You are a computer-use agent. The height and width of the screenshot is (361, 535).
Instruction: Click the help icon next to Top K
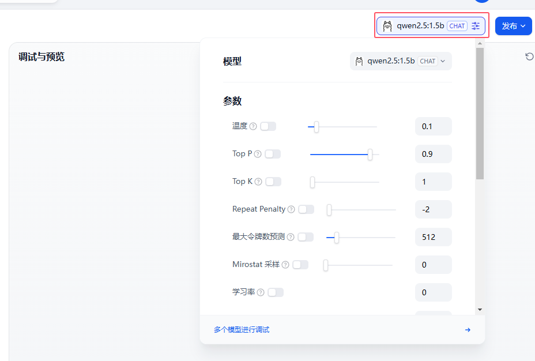pos(258,182)
